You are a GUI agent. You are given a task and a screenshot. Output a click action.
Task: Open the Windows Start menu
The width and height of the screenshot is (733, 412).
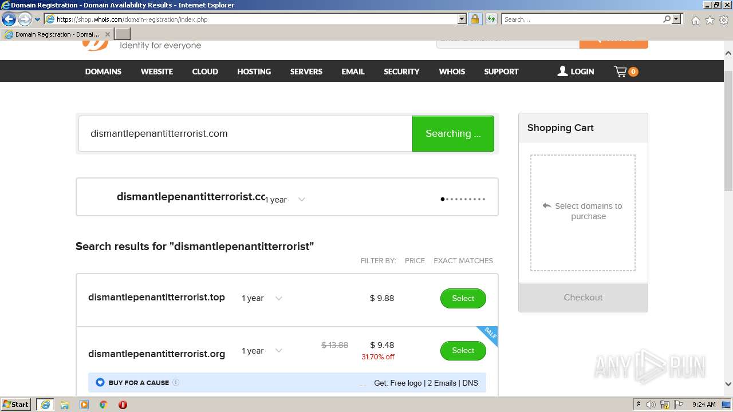(x=16, y=405)
